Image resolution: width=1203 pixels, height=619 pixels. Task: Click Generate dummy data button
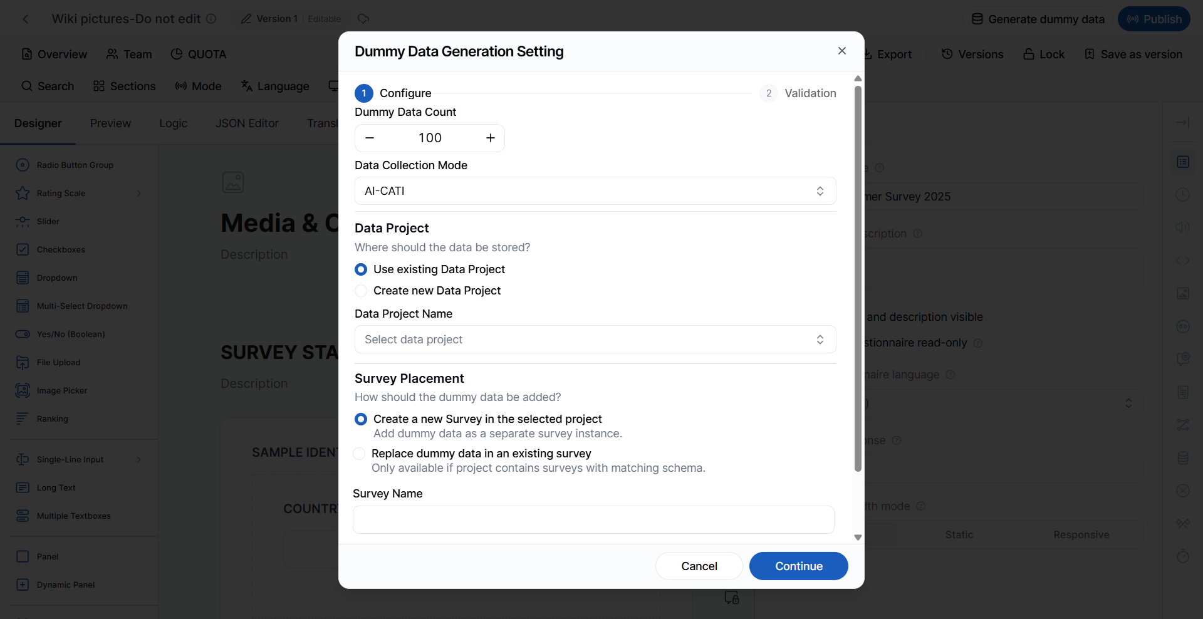[x=1038, y=19]
